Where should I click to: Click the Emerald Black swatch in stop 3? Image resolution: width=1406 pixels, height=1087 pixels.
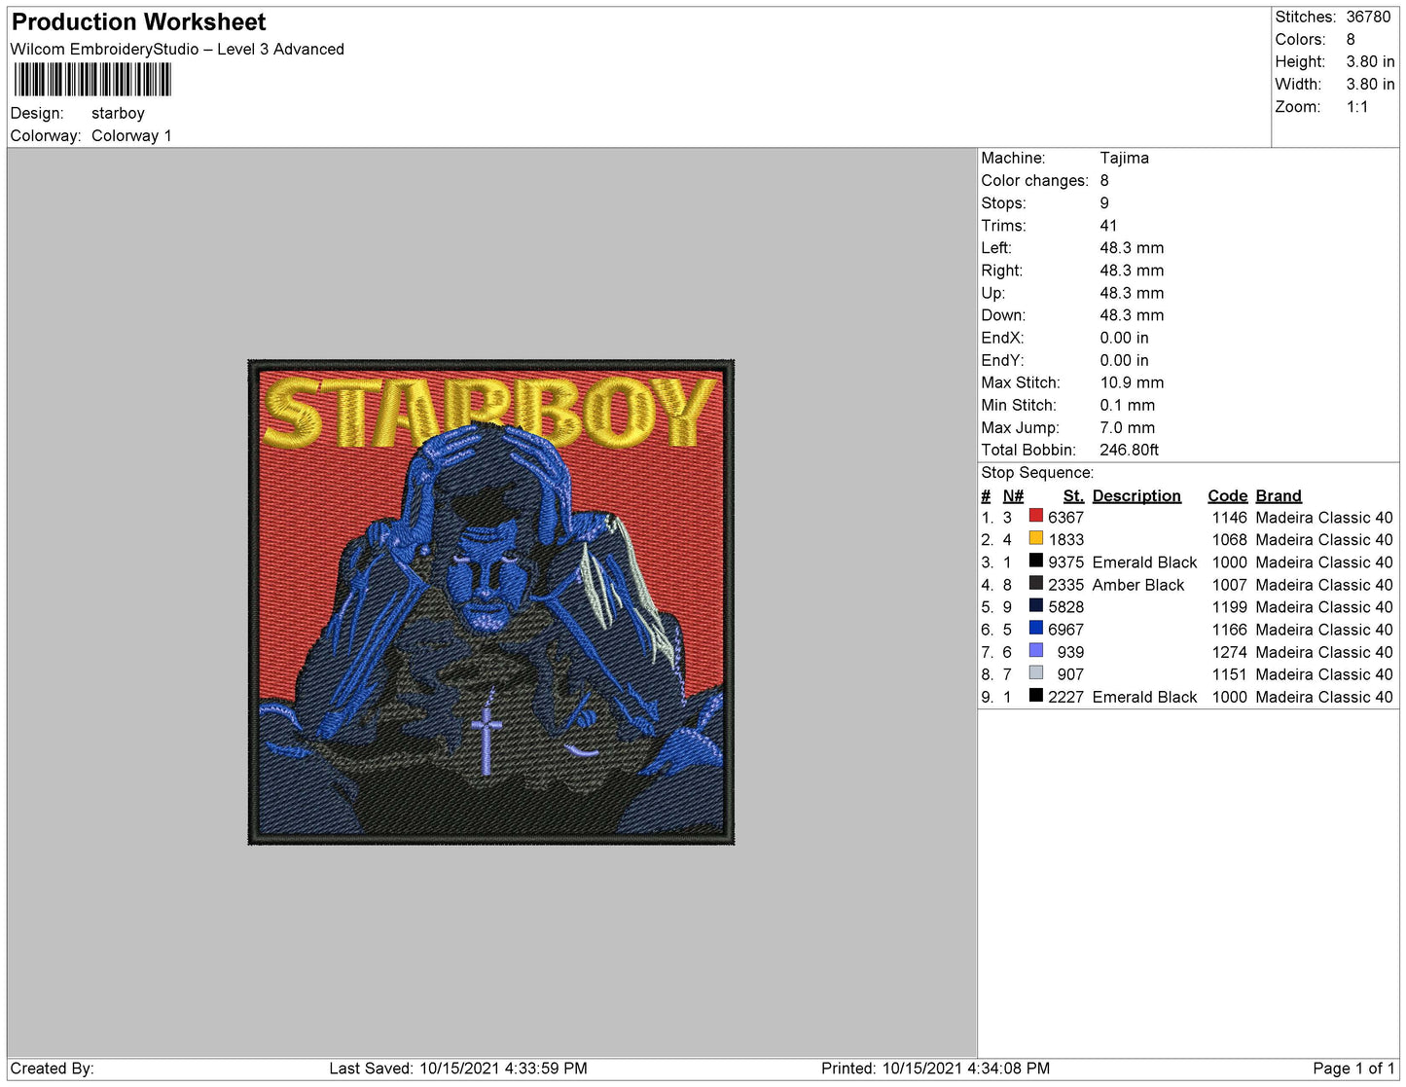1036,561
